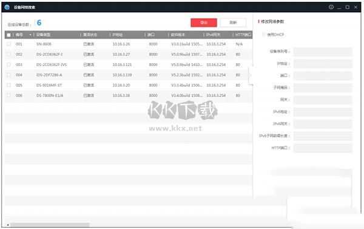The image size is (364, 229).
Task: Click the 修改网络参数 panel heading
Action: click(x=272, y=22)
